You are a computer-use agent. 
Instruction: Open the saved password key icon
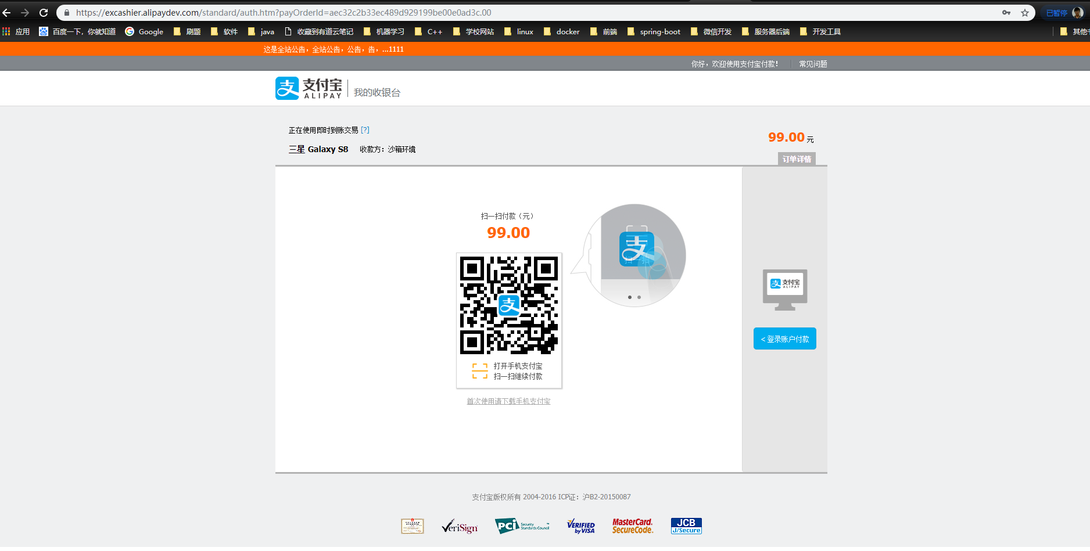1006,13
